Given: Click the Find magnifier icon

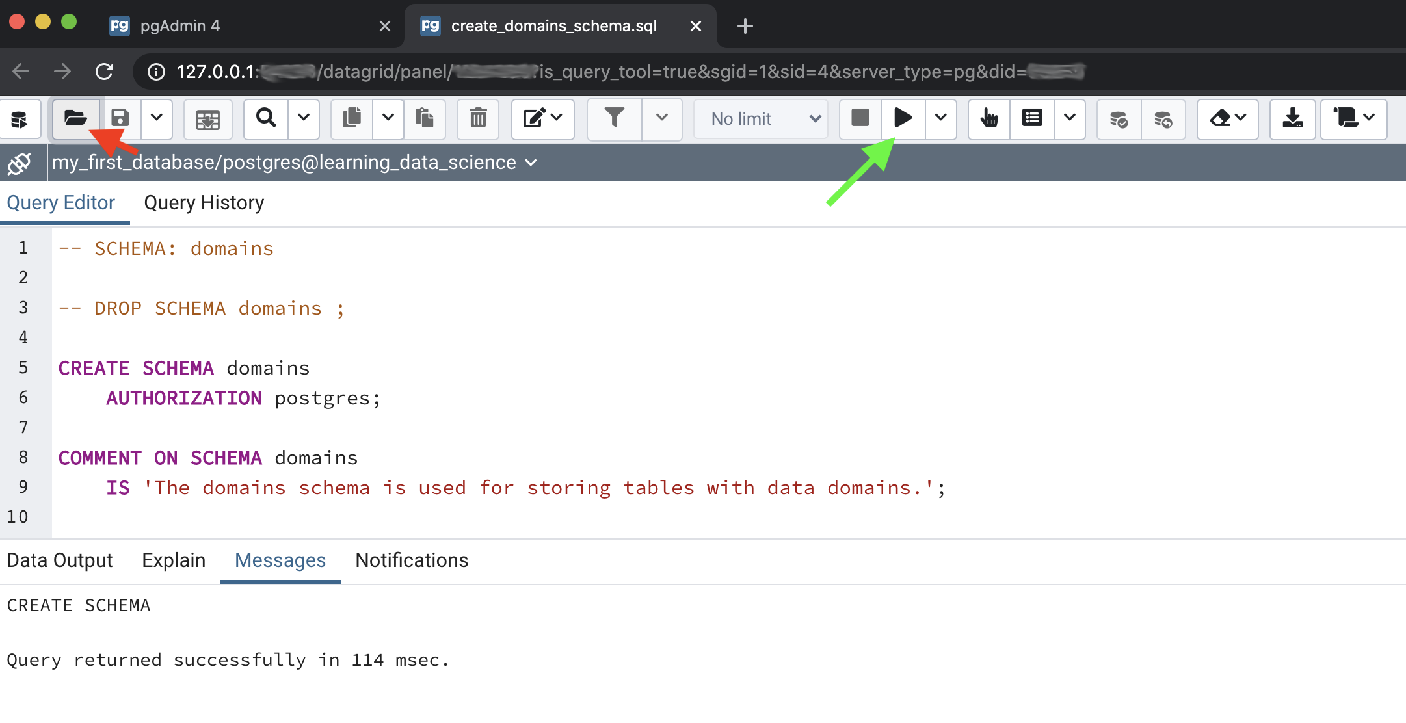Looking at the screenshot, I should click(266, 118).
